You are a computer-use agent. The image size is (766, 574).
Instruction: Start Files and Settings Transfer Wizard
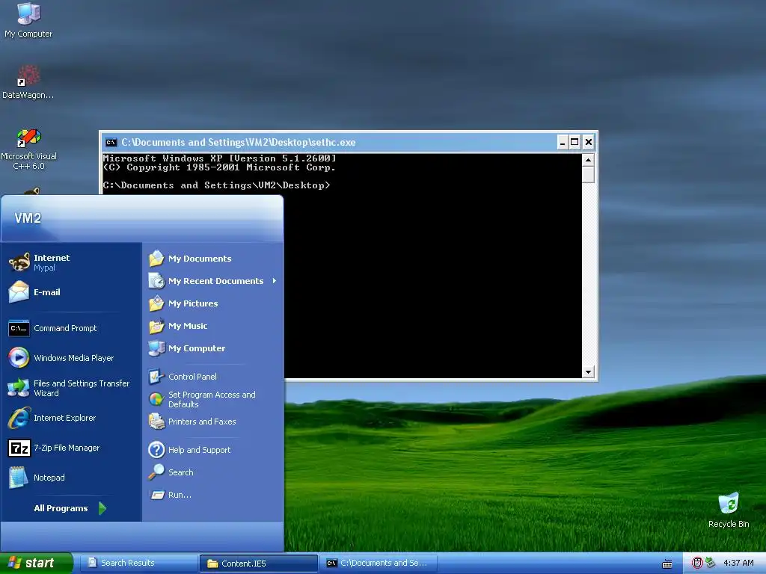(x=71, y=388)
